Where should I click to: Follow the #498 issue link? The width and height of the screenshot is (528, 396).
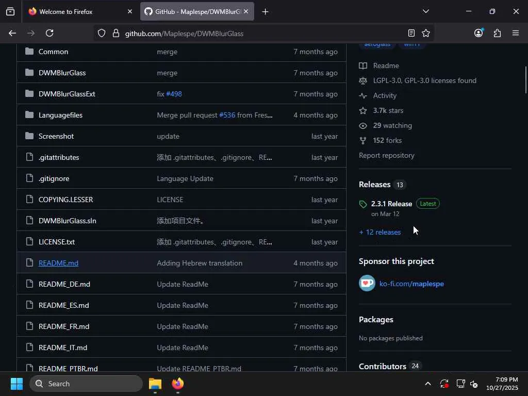click(x=174, y=94)
